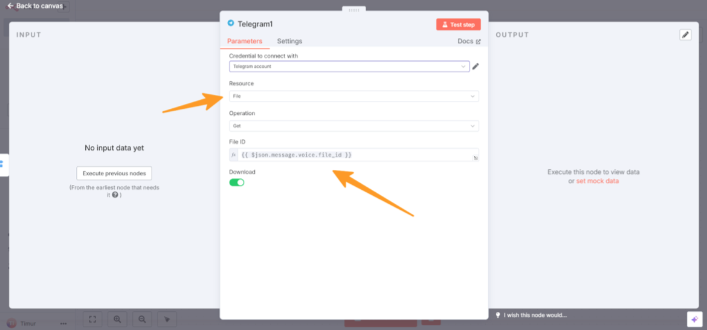This screenshot has width=707, height=330.
Task: Click the Timur user avatar
Action: pyautogui.click(x=12, y=323)
